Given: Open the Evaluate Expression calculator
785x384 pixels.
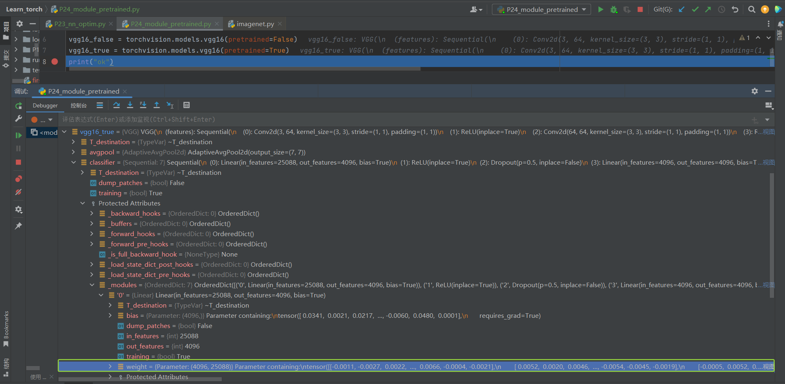Looking at the screenshot, I should 187,105.
